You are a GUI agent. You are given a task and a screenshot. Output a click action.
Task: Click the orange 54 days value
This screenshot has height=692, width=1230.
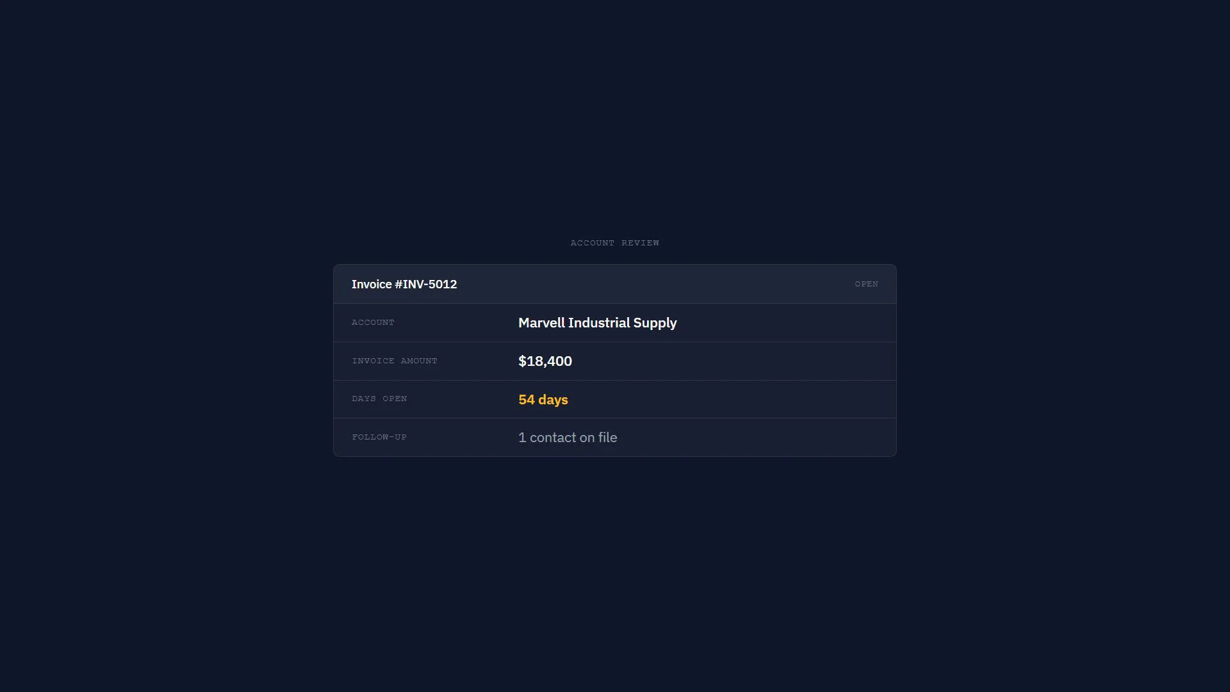coord(543,400)
